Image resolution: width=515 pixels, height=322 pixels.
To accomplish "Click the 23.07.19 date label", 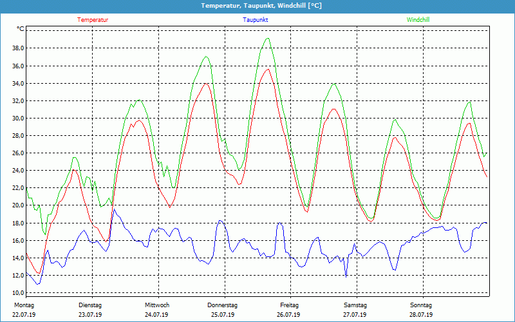I will tap(90, 315).
